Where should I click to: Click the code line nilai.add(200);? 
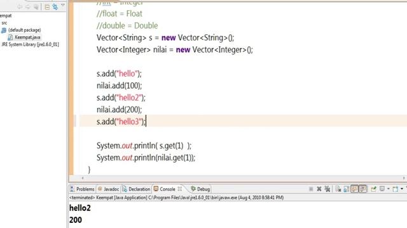pos(120,110)
